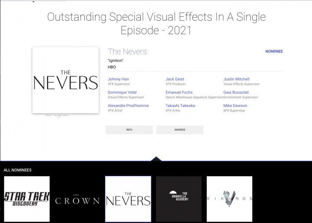
Task: Open Jack Geist's profile link
Action: click(175, 79)
